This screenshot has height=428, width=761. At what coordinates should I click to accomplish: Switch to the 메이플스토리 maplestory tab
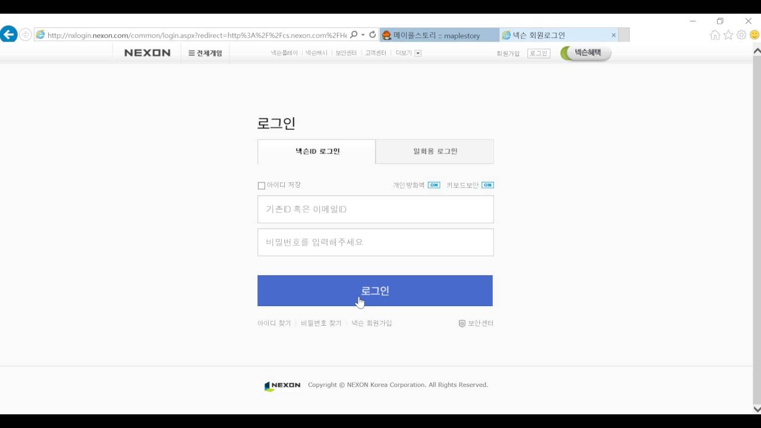click(x=439, y=35)
